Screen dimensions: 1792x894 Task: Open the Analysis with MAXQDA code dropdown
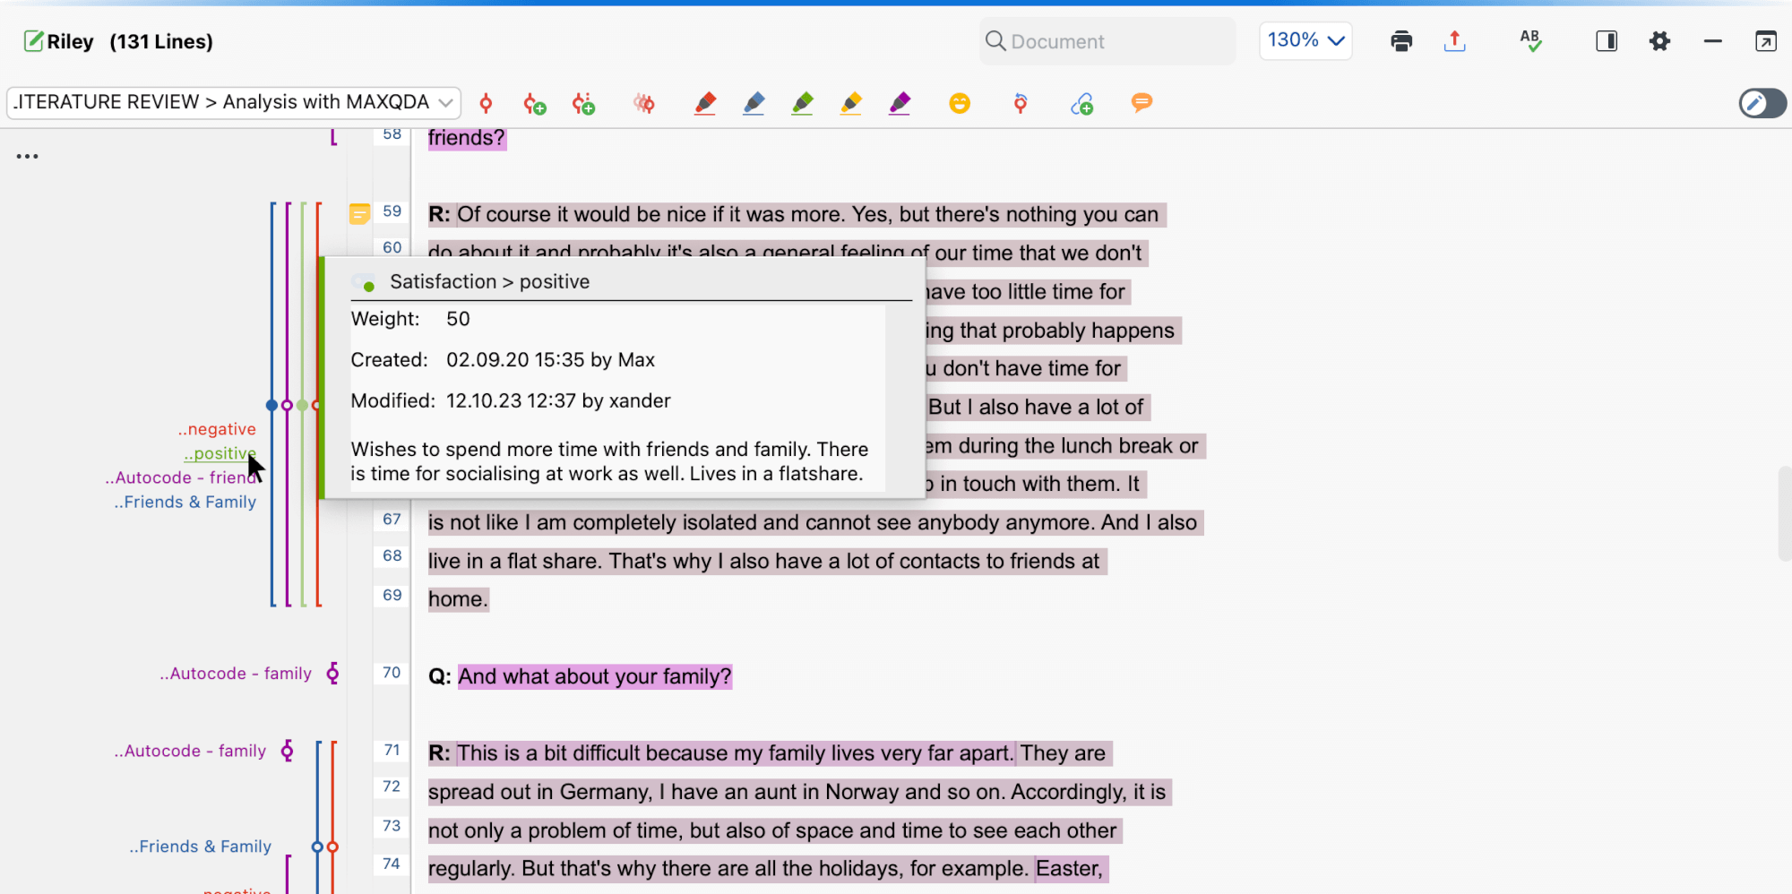point(234,102)
